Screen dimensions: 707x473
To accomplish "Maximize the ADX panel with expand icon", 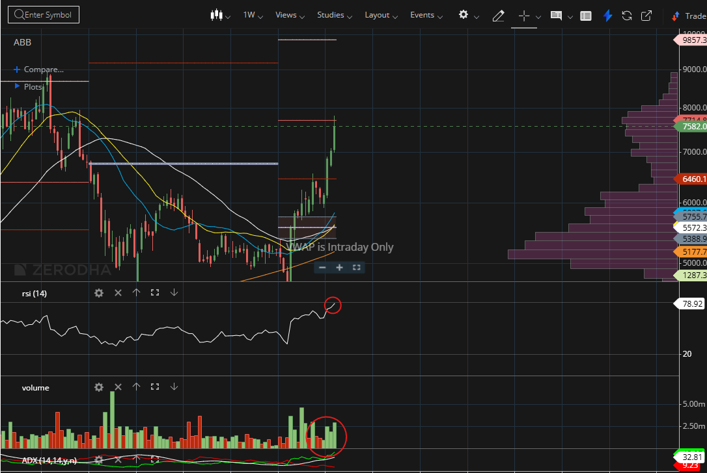I will (155, 459).
